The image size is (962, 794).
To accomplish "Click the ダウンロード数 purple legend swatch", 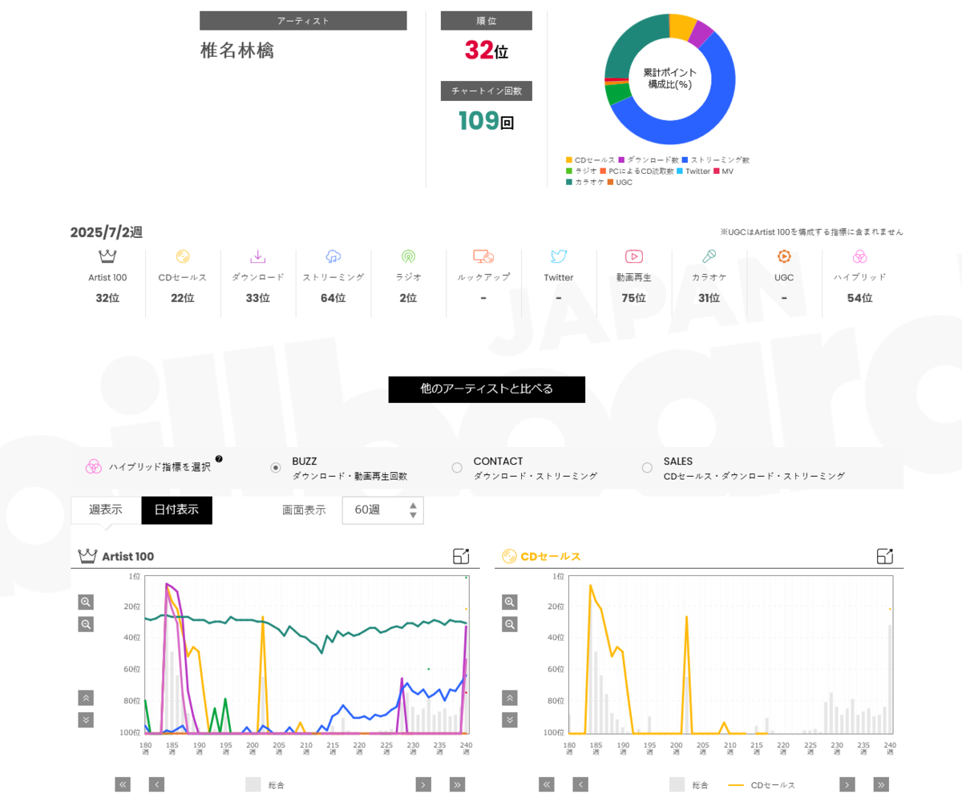I will point(621,160).
